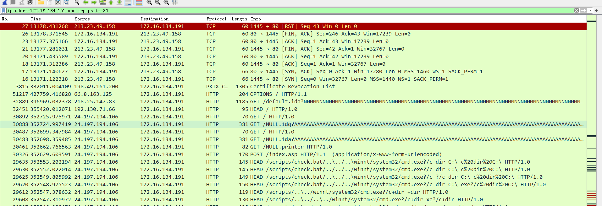Reload this capture file
Image resolution: width=602 pixels, height=206 pixels.
coord(66,3)
